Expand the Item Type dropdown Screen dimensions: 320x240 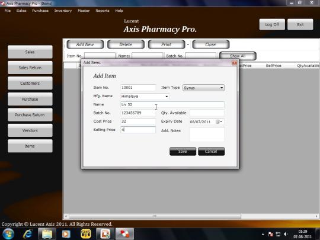pyautogui.click(x=222, y=88)
